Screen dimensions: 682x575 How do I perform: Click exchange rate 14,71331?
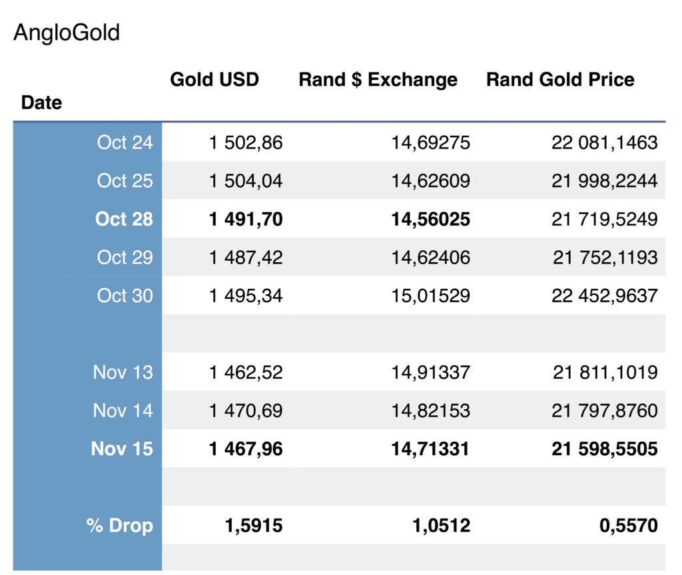click(431, 449)
